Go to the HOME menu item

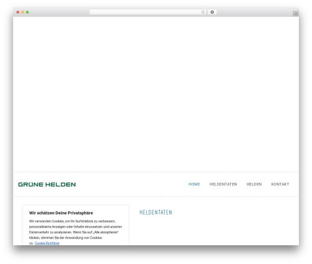coord(194,184)
